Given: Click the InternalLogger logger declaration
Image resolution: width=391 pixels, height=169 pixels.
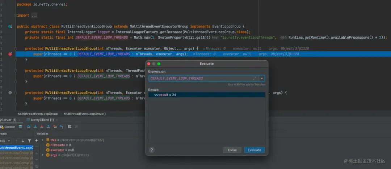Looking at the screenshot, I should pyautogui.click(x=138, y=32).
